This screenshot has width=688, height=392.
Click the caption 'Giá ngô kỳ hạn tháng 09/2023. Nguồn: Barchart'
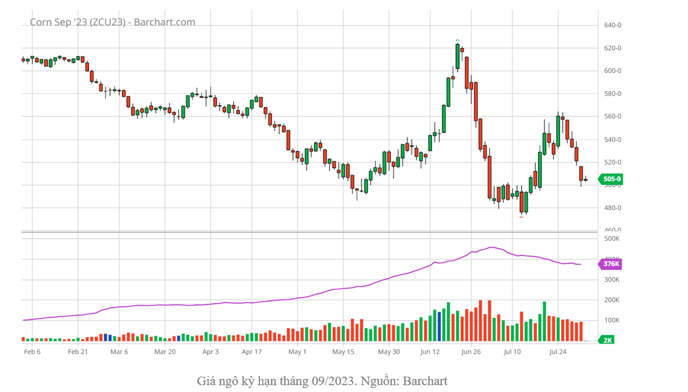tap(322, 381)
